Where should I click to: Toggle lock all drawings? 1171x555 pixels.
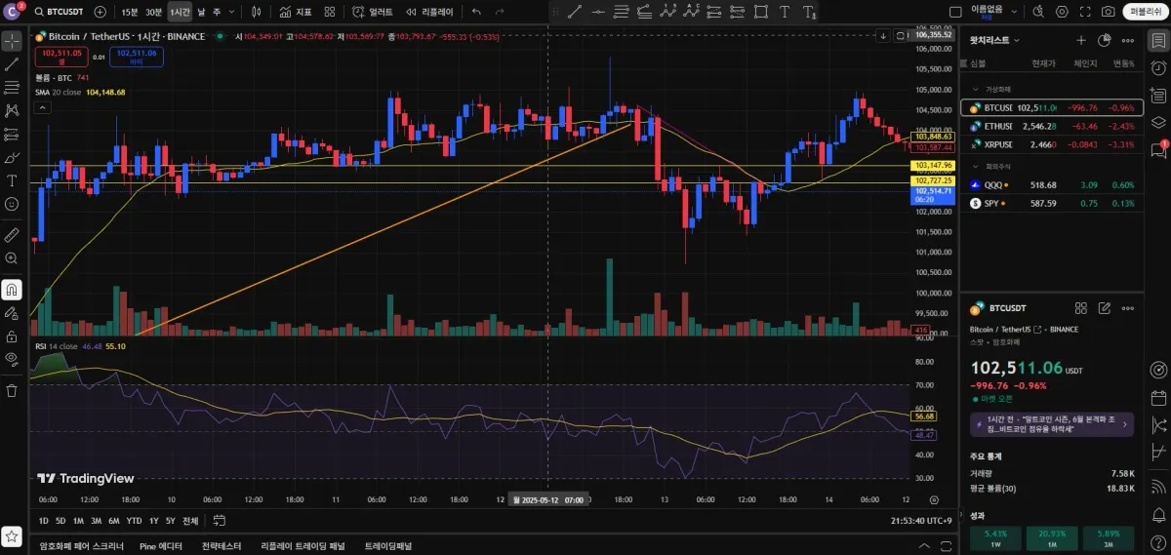click(12, 337)
